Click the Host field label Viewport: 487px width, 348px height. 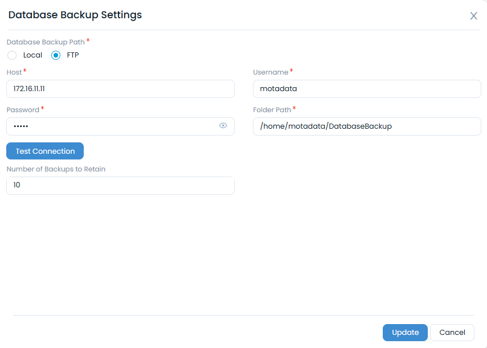(x=14, y=72)
